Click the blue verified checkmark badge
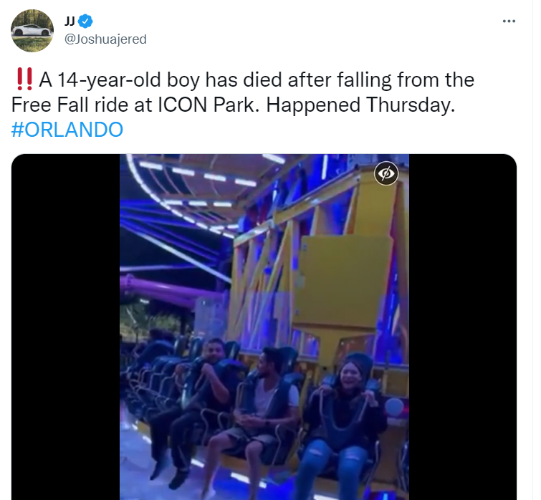 tap(85, 21)
